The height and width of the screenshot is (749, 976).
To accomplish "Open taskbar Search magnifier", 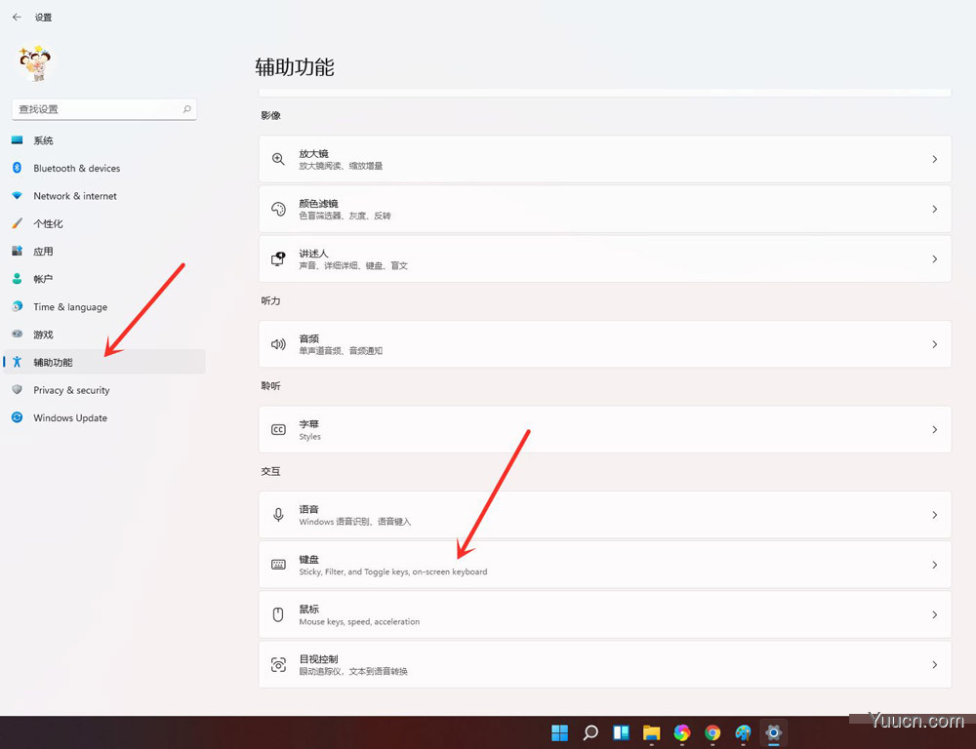I will tap(590, 732).
